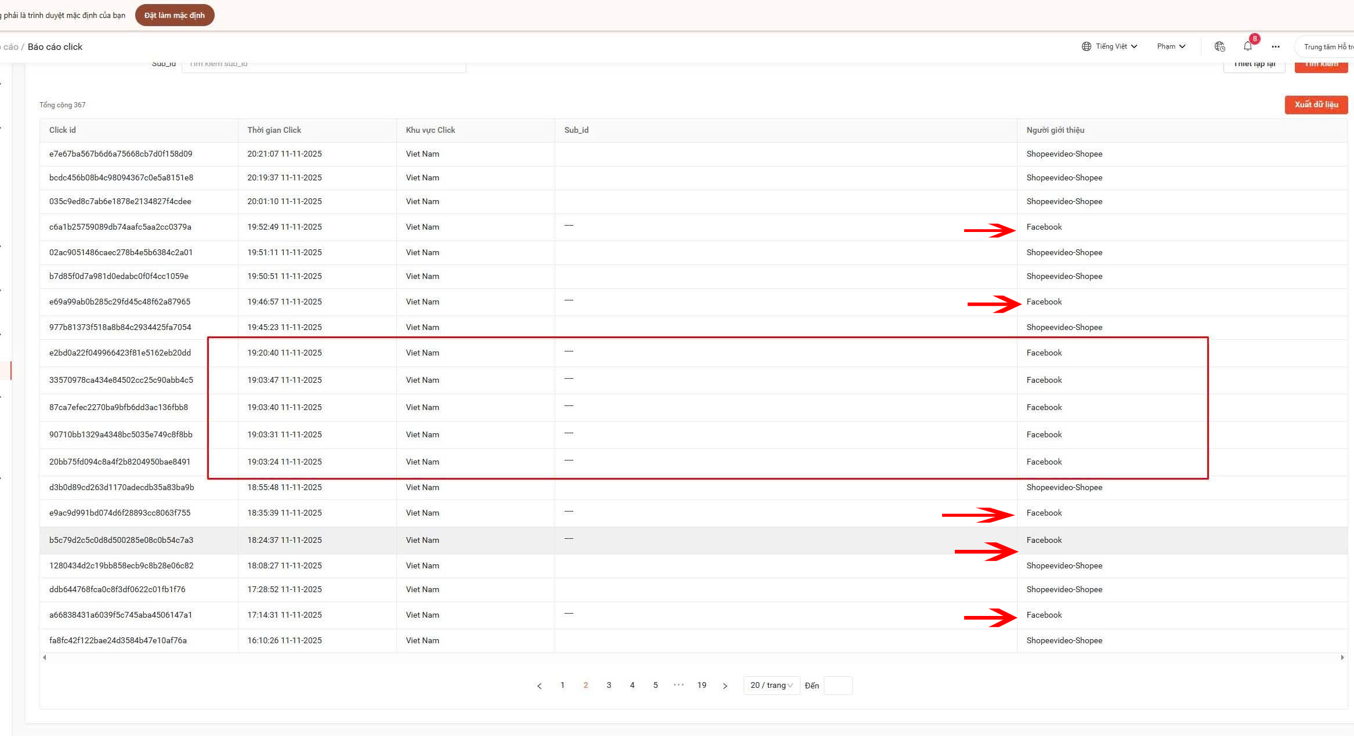The height and width of the screenshot is (736, 1354).
Task: Click the Đến page number input field
Action: click(838, 685)
